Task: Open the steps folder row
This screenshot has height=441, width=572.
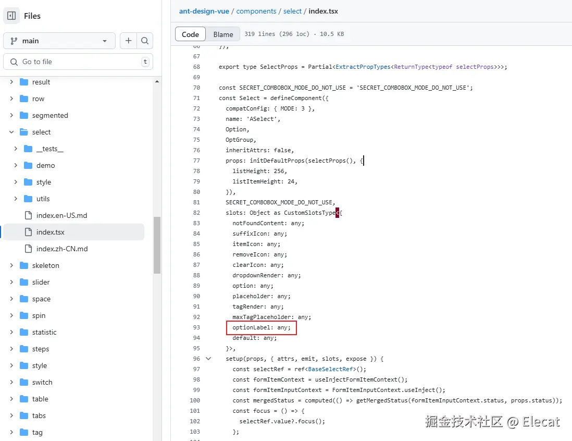Action: click(73, 349)
